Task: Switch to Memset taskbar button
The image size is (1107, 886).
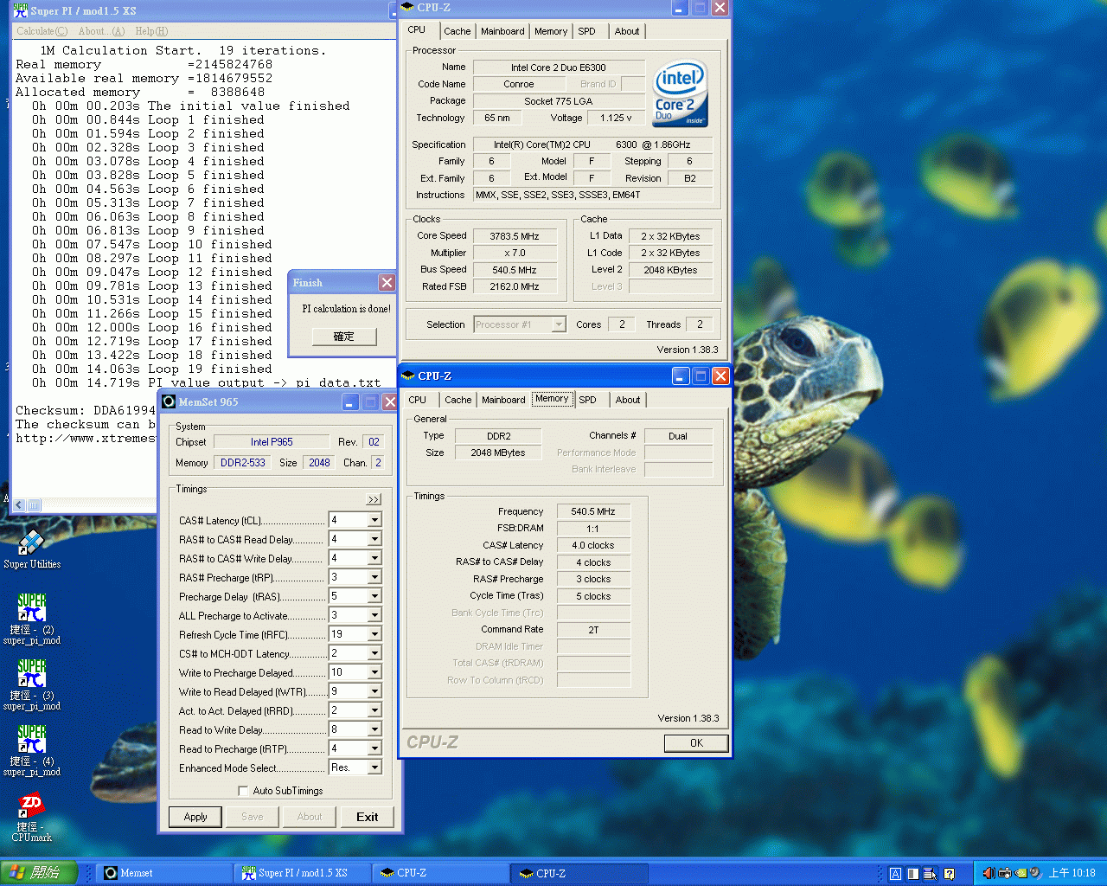Action: click(164, 873)
